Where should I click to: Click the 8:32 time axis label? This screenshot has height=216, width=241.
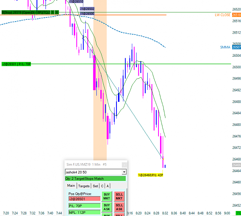pos(165,213)
